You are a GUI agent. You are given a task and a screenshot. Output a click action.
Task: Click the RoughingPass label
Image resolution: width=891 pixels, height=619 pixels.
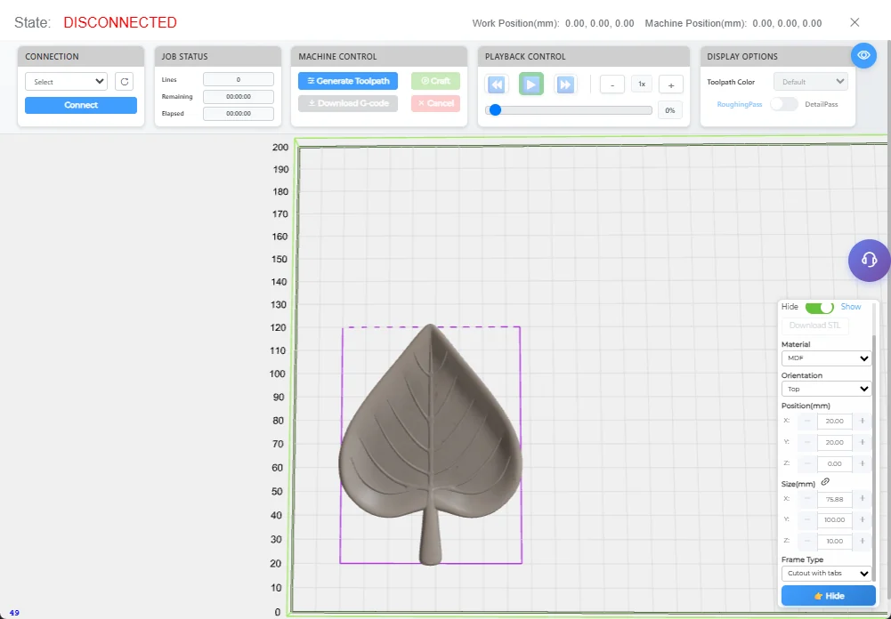point(740,104)
